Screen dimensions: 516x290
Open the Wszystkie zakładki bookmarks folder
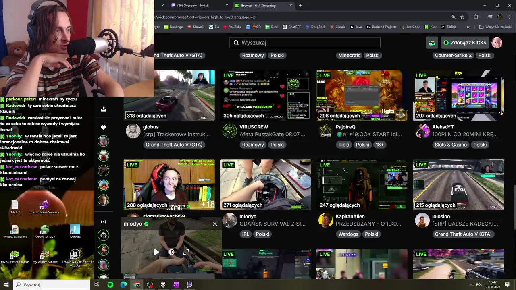tap(495, 27)
